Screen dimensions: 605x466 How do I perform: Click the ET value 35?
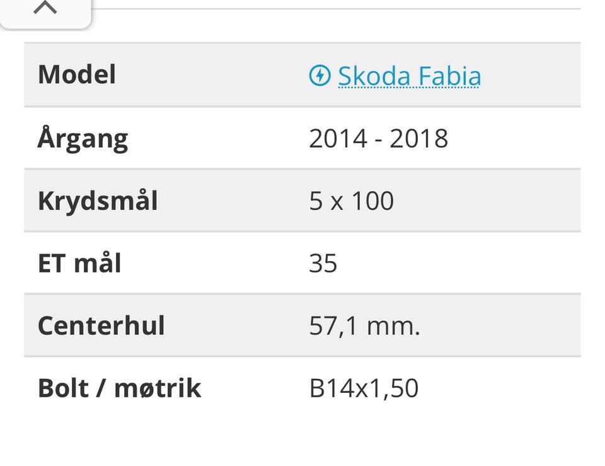[x=323, y=263]
